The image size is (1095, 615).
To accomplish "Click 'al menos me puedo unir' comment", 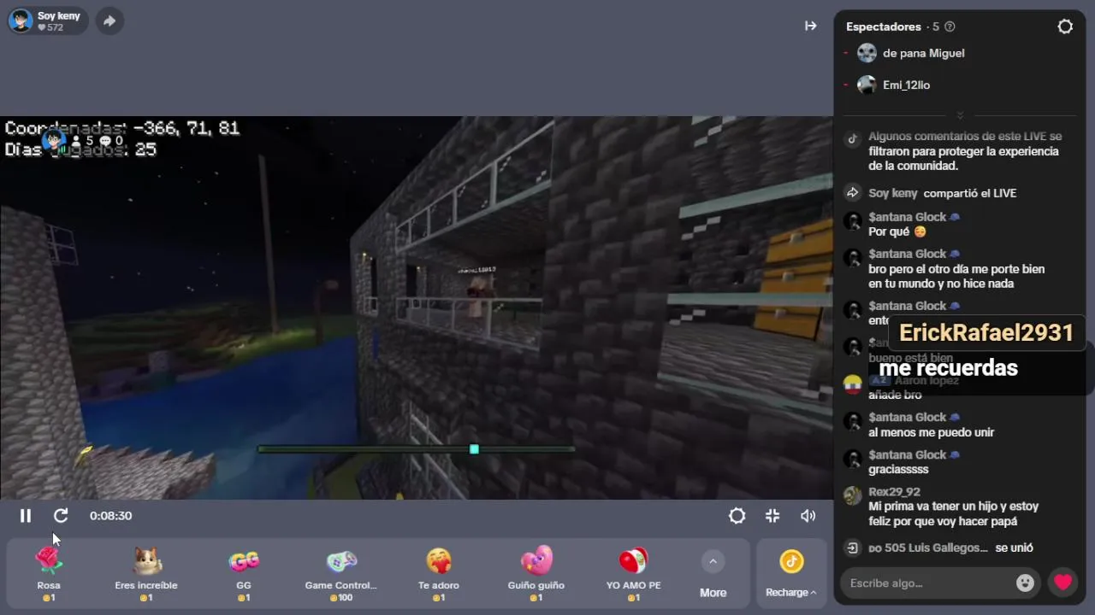I will click(x=931, y=432).
